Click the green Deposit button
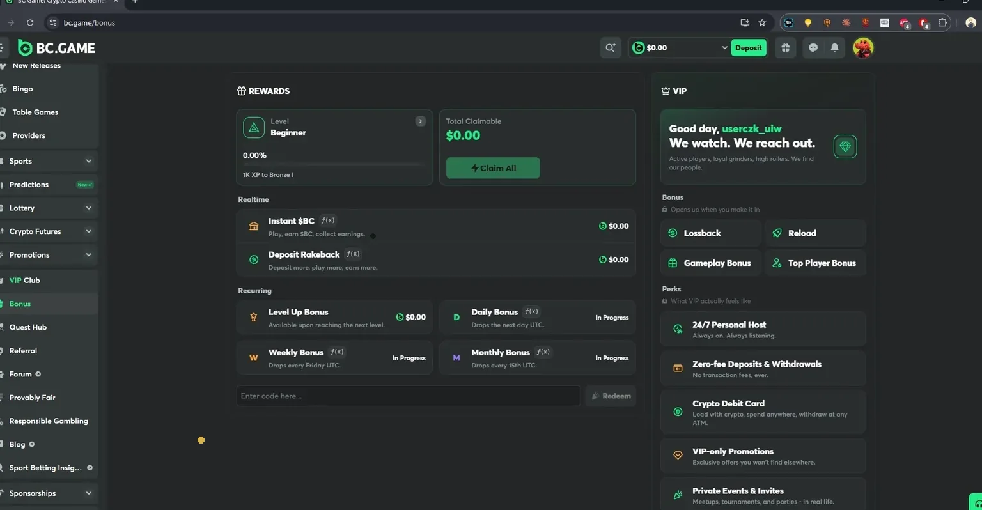982x510 pixels. tap(749, 48)
